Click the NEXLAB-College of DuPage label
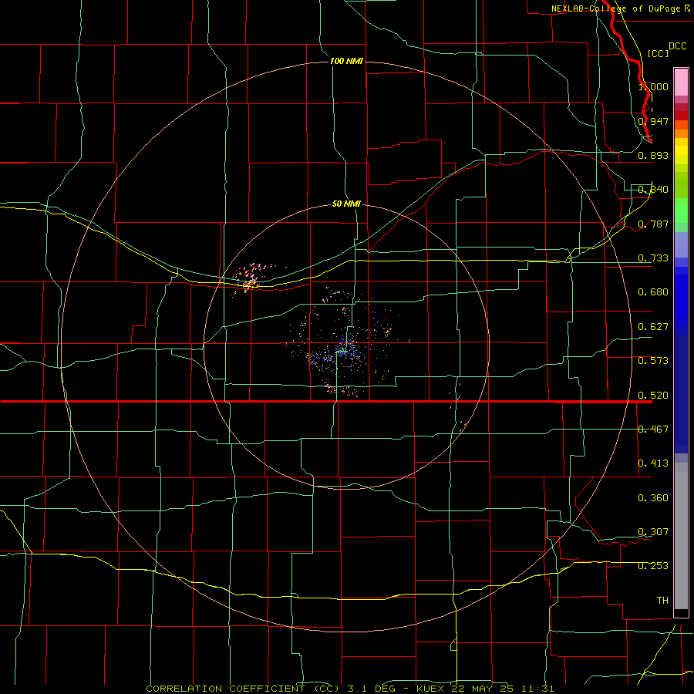The width and height of the screenshot is (694, 694). coord(615,8)
